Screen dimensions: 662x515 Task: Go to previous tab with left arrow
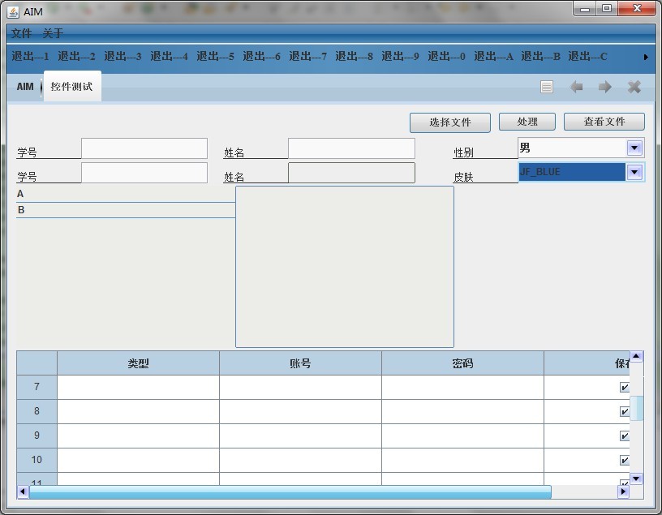[576, 87]
